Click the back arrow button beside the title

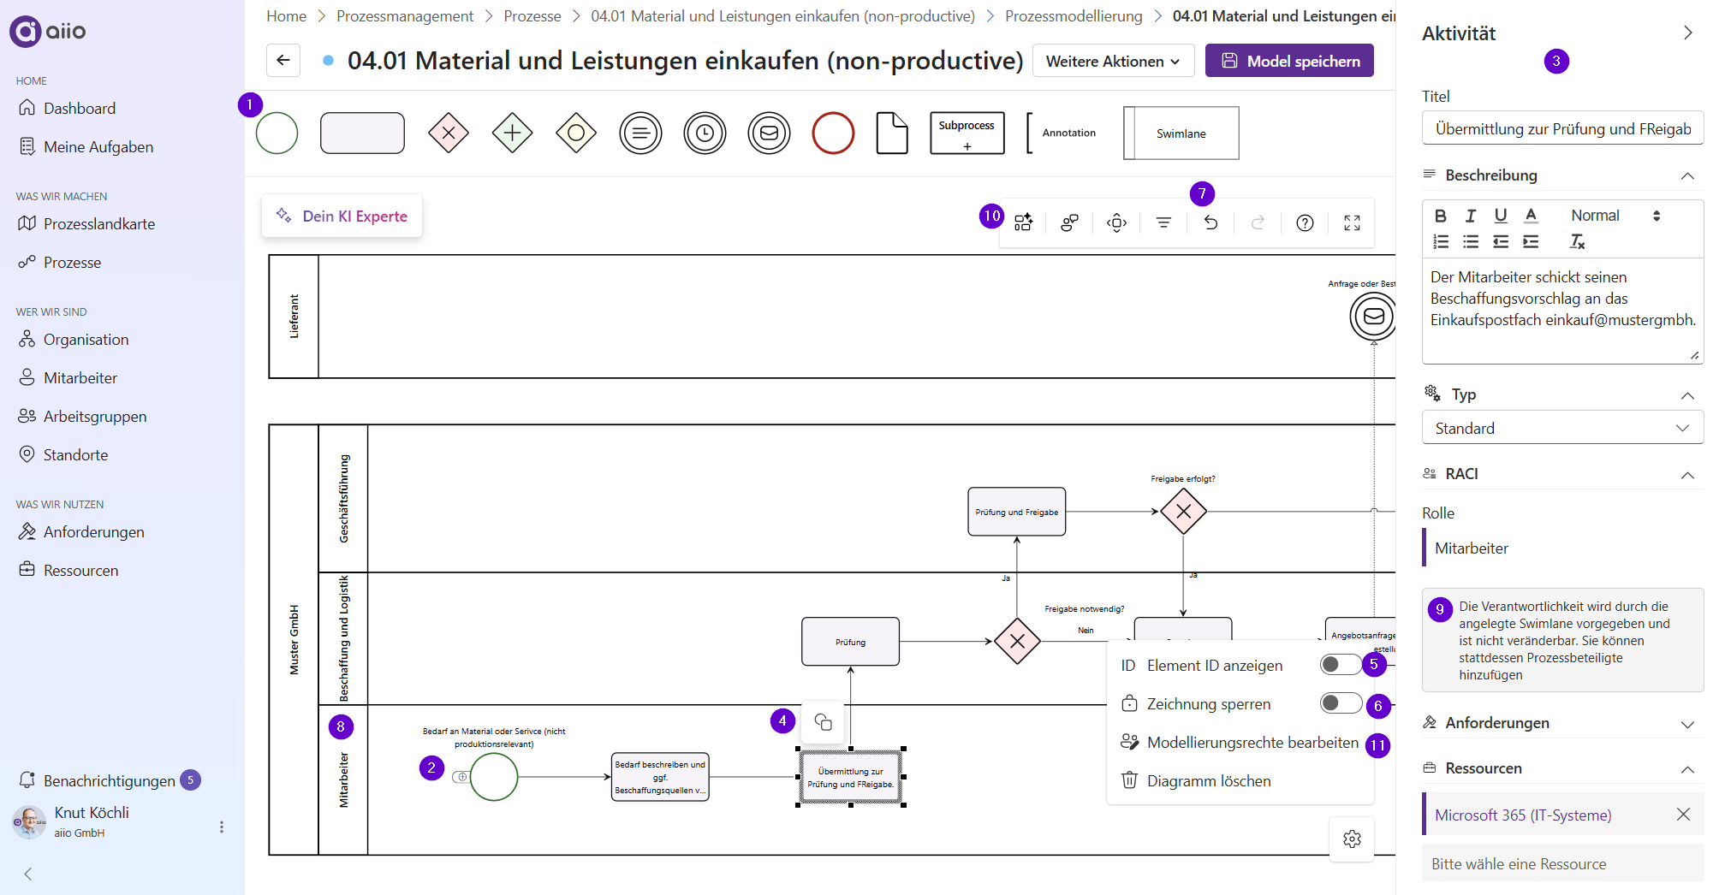click(283, 61)
